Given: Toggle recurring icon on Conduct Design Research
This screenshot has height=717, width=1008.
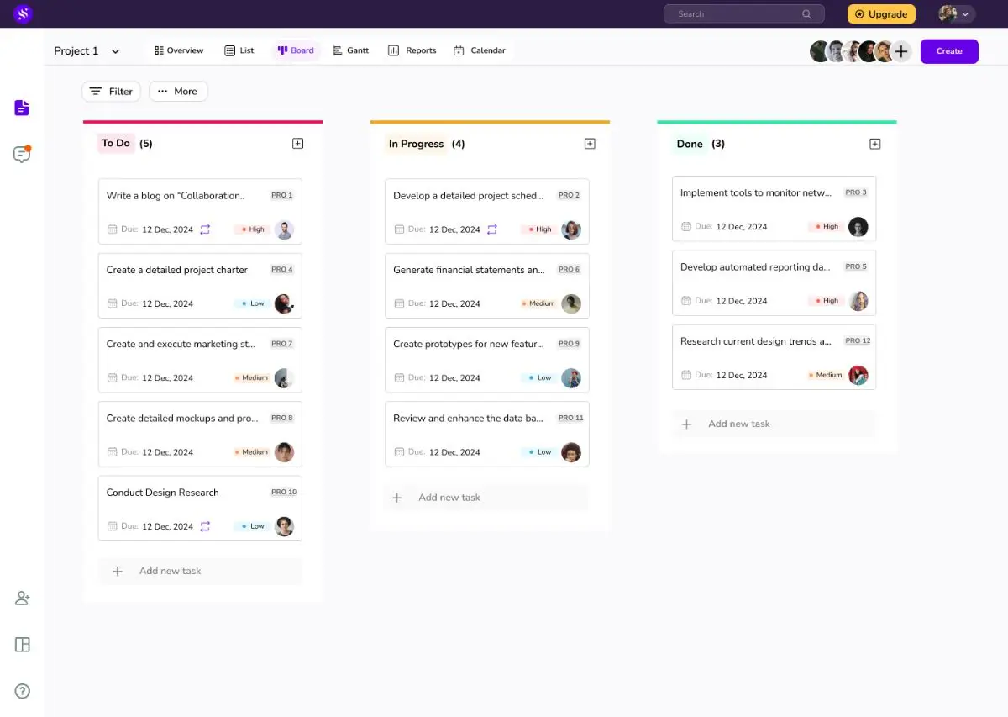Looking at the screenshot, I should click(205, 526).
